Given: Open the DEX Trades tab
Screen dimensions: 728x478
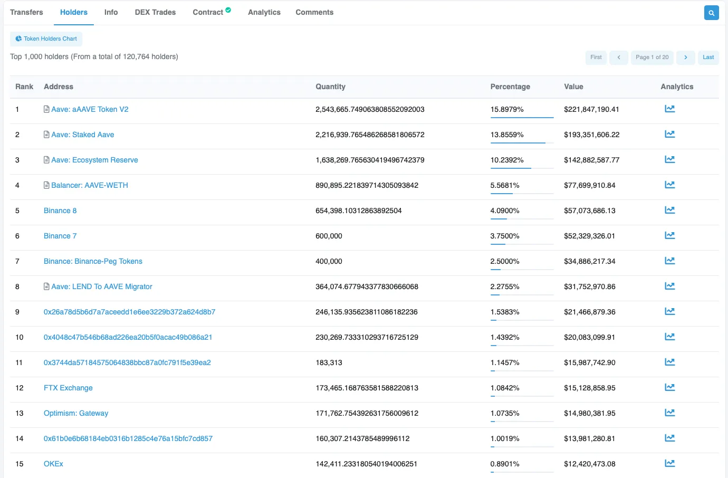Looking at the screenshot, I should pyautogui.click(x=155, y=12).
